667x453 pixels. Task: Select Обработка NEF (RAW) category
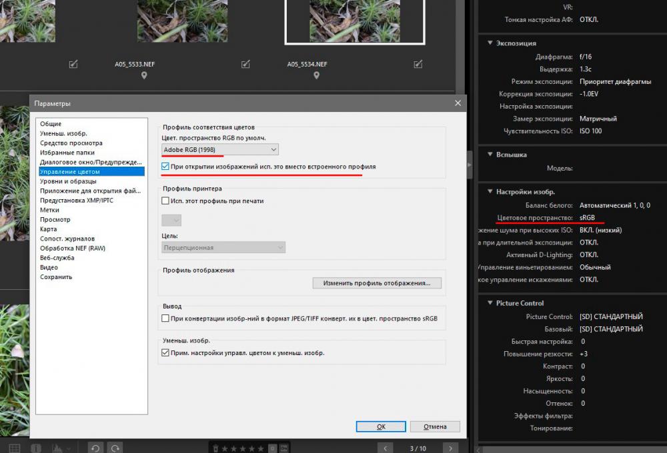pyautogui.click(x=91, y=248)
